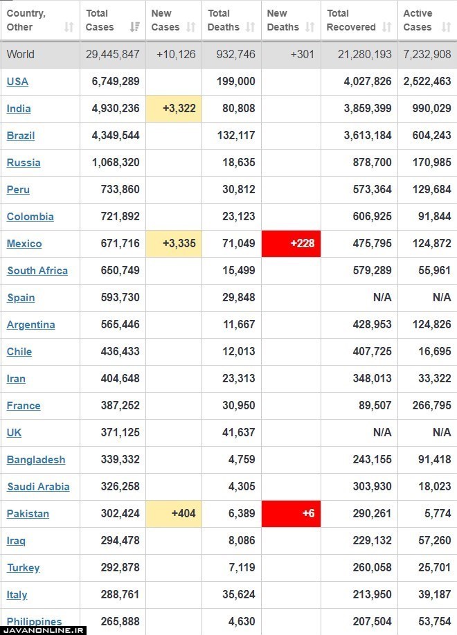The width and height of the screenshot is (457, 635).
Task: Select the Saudi Arabia link
Action: tap(38, 486)
